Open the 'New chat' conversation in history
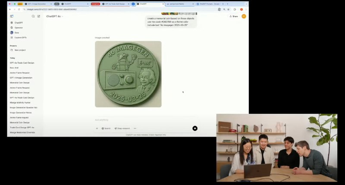The width and height of the screenshot is (345, 185). tap(14, 68)
